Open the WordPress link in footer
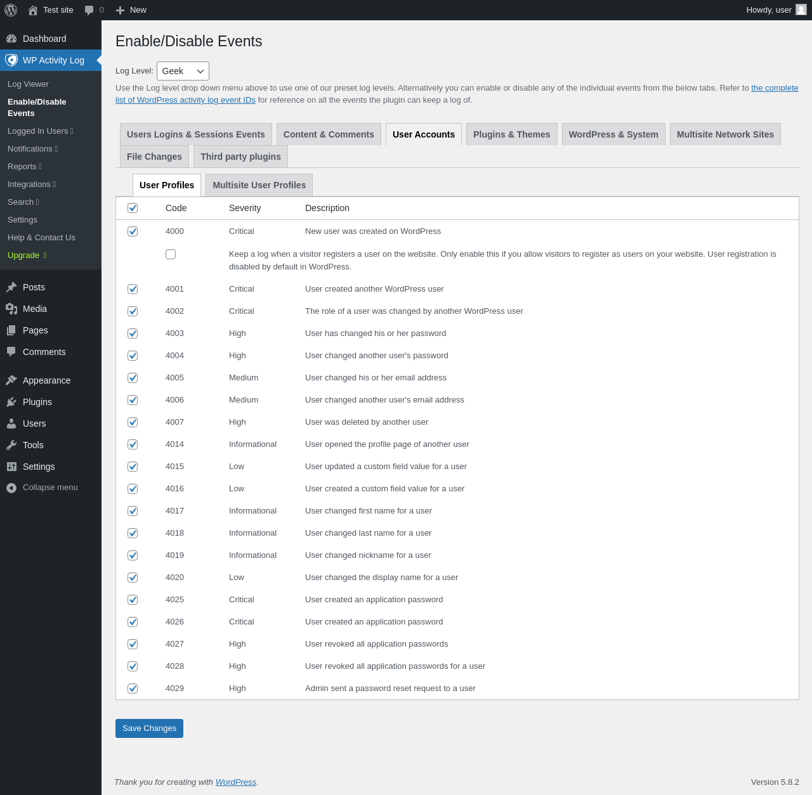This screenshot has width=812, height=795. [x=236, y=782]
